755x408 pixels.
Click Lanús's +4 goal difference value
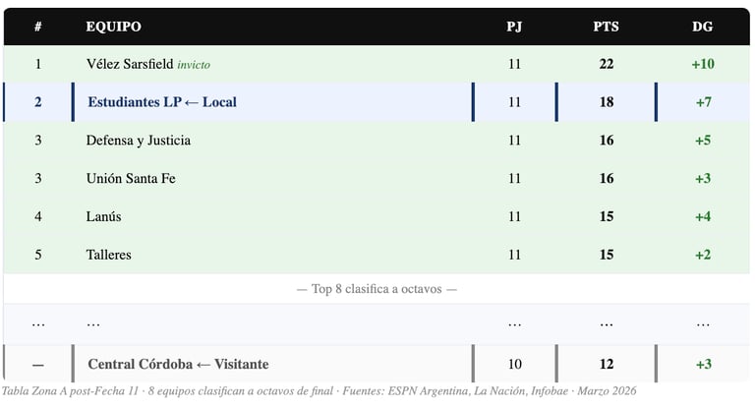(702, 216)
